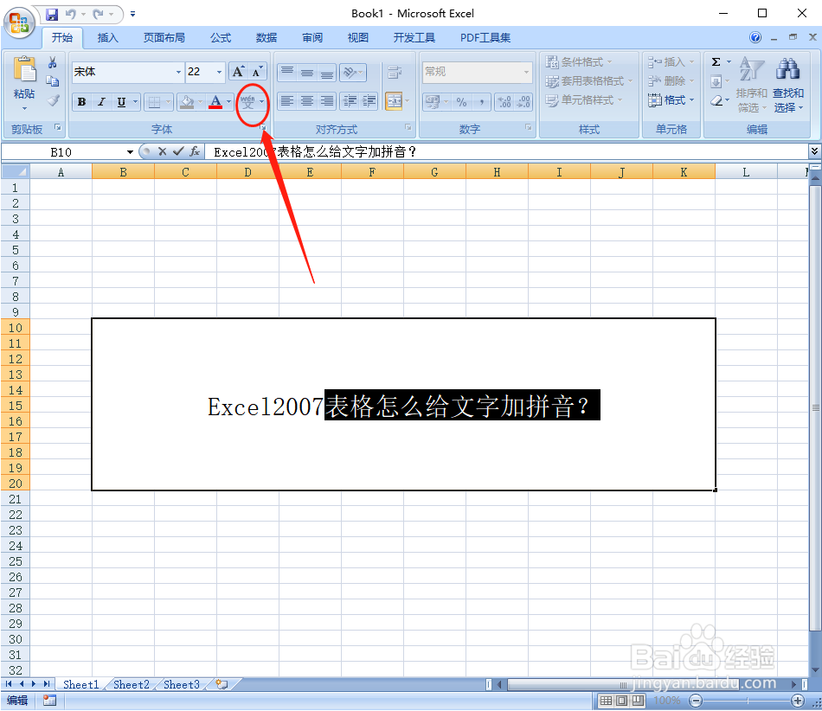Expand the formula bar
822x711 pixels.
point(814,151)
